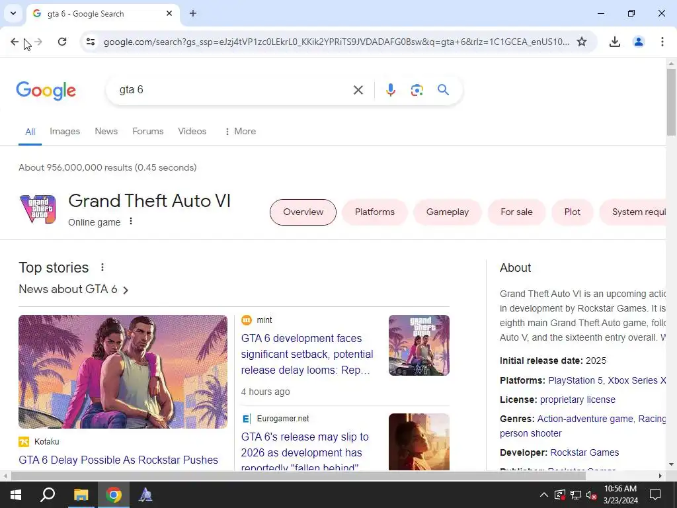Open the blue triangle app in taskbar
Image resolution: width=677 pixels, height=508 pixels.
point(145,495)
